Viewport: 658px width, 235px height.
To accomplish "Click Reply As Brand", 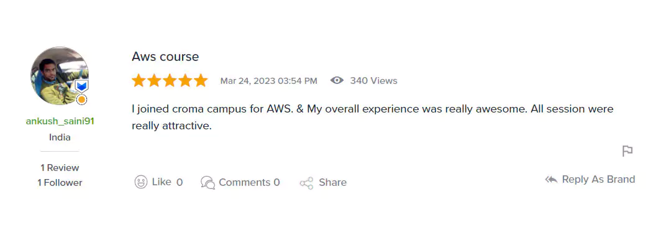I will 598,180.
